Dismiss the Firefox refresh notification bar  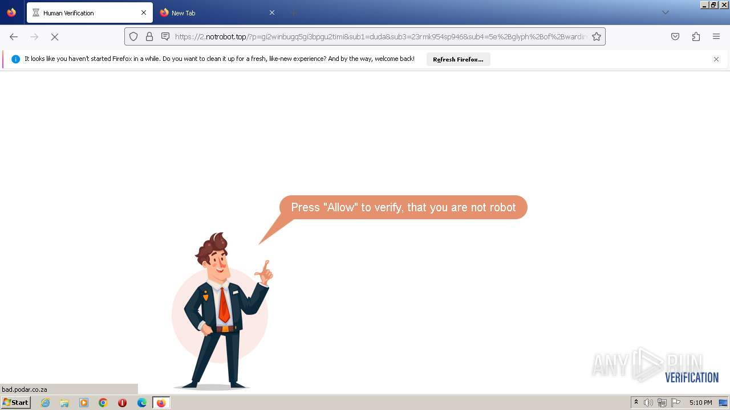click(716, 59)
